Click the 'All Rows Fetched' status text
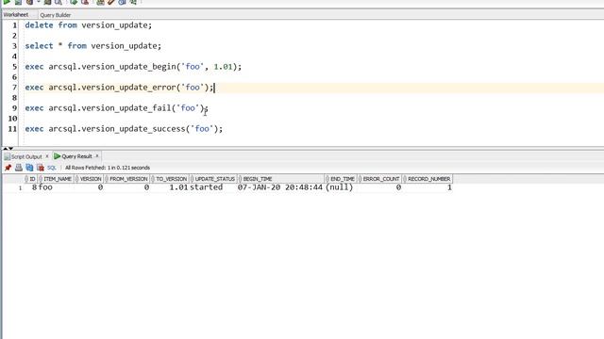The height and width of the screenshot is (339, 604). 108,168
